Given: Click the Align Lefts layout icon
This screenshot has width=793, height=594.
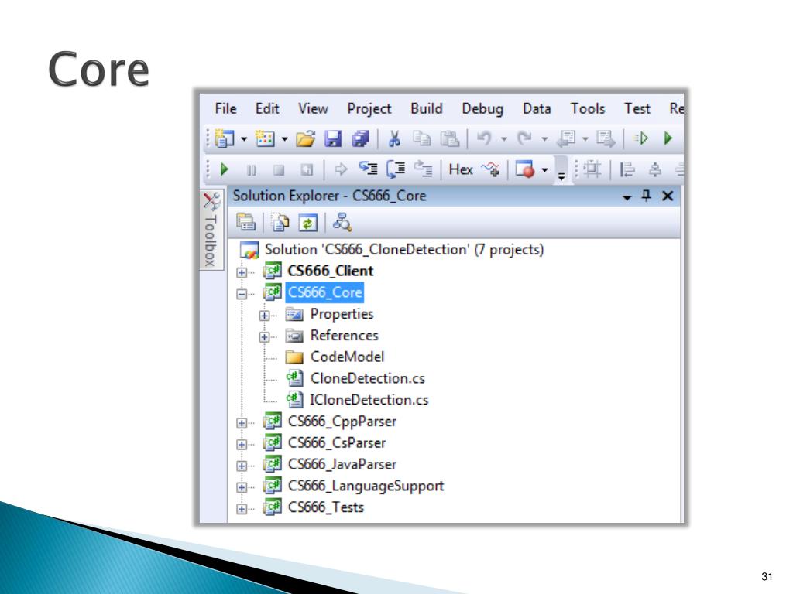Looking at the screenshot, I should (x=627, y=169).
